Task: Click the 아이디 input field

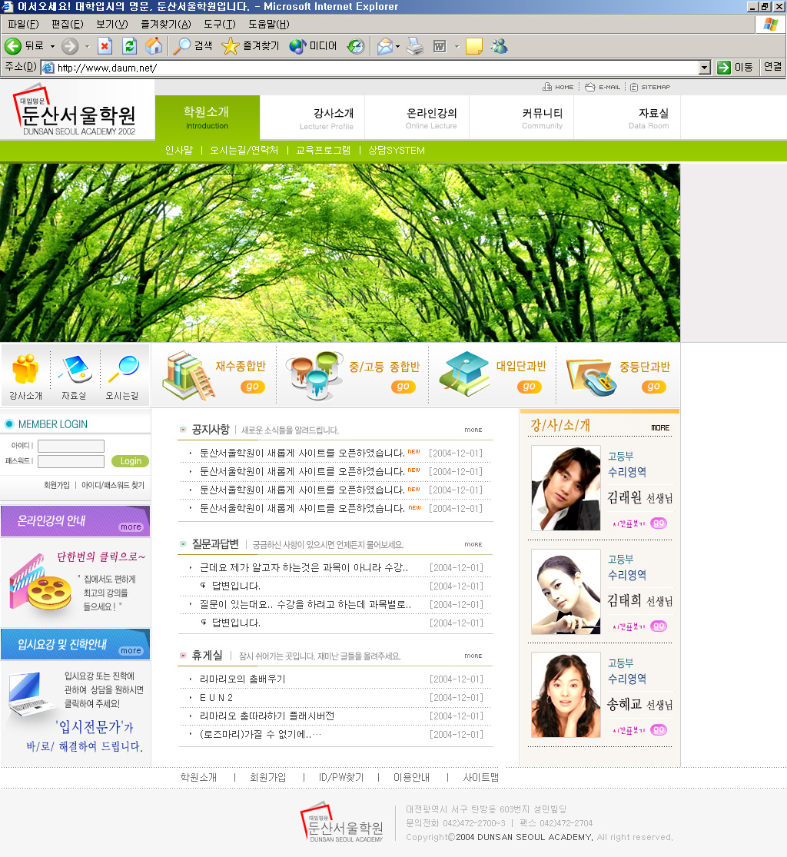Action: (71, 446)
